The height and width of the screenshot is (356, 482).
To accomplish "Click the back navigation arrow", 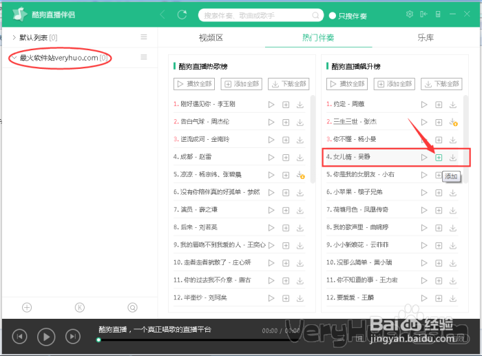I will (x=163, y=14).
